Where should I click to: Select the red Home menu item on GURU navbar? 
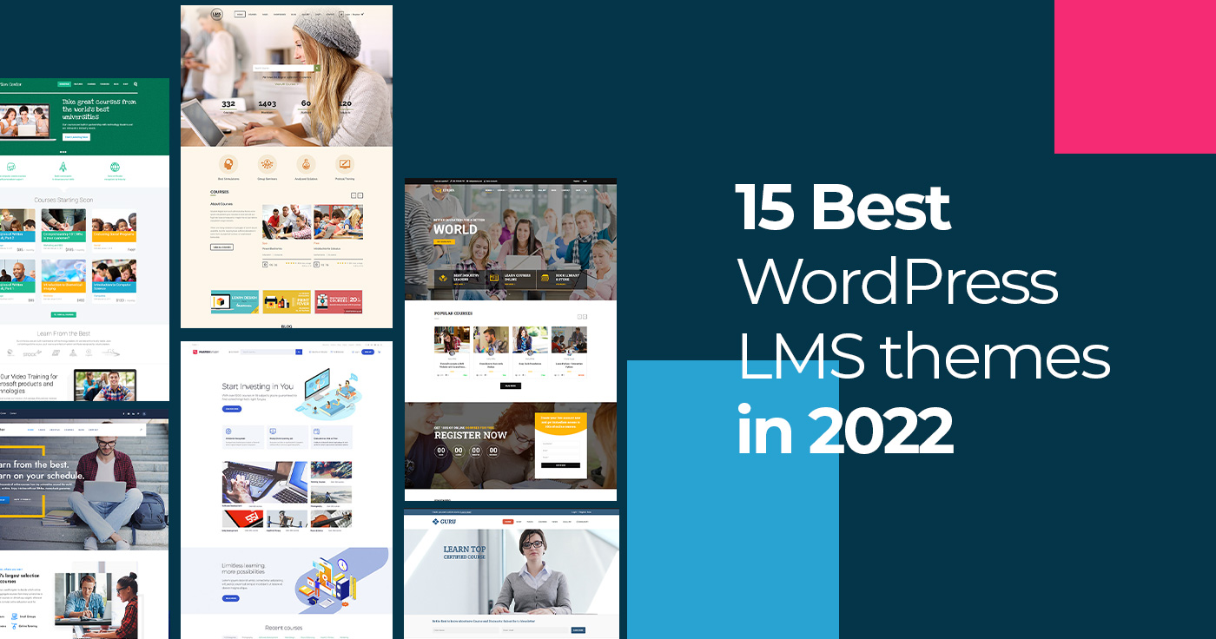pos(508,522)
